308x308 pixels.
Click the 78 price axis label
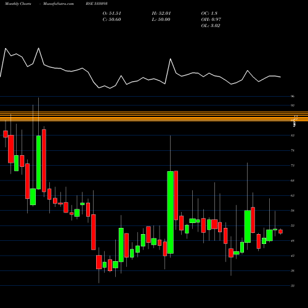click(x=293, y=150)
